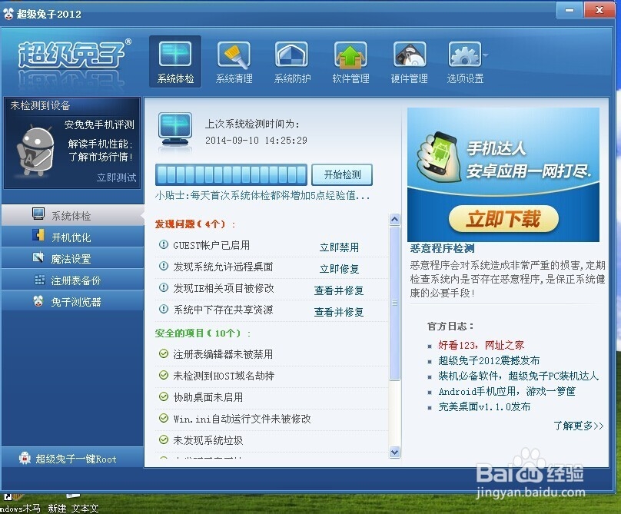This screenshot has width=621, height=514.
Task: Open the 好看123，网址之家 link
Action: [x=481, y=345]
